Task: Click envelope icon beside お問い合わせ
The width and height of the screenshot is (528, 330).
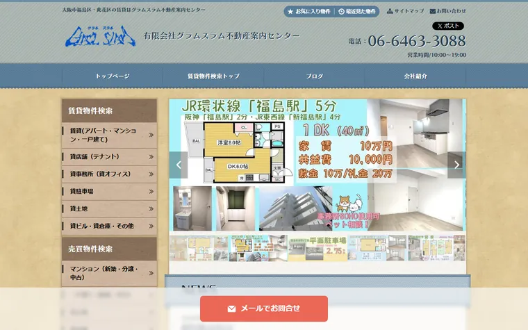Action: (x=433, y=11)
